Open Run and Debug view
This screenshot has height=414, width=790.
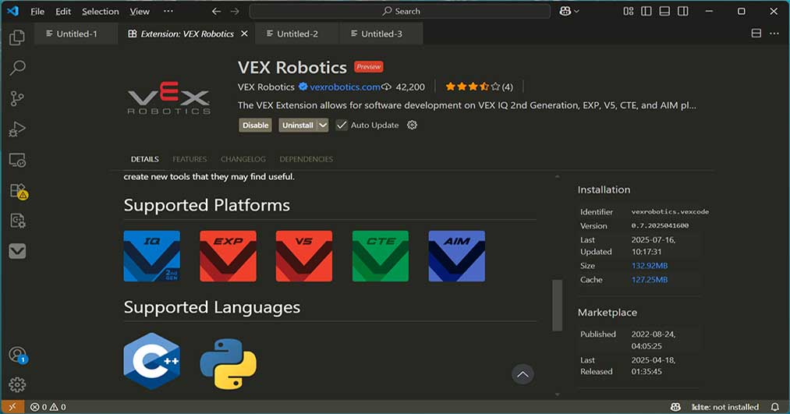click(17, 129)
